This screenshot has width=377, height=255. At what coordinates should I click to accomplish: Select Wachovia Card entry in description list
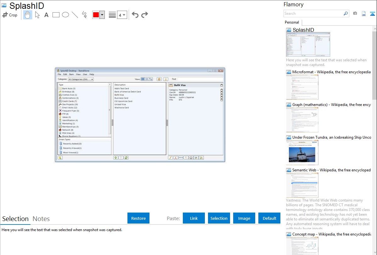[121, 108]
